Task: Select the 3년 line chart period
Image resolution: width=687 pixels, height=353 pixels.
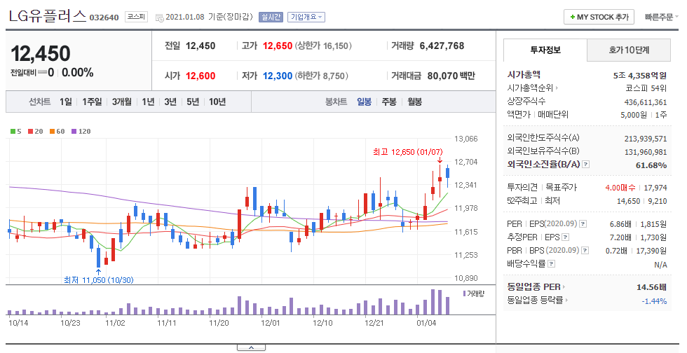Action: click(170, 102)
